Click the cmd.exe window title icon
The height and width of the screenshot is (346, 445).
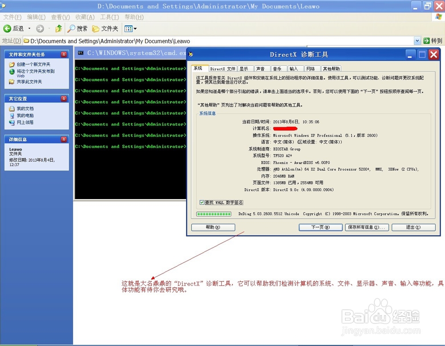[81, 53]
